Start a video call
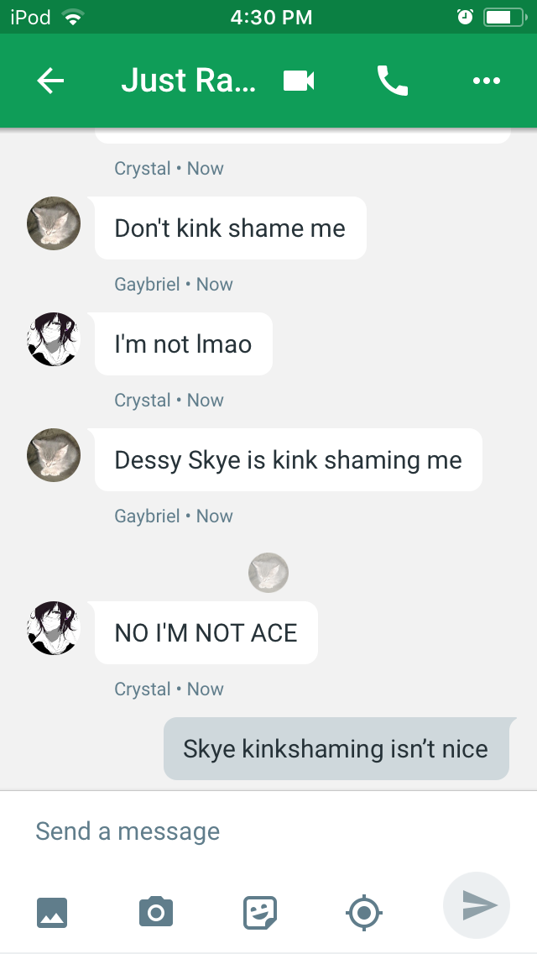Image resolution: width=537 pixels, height=954 pixels. (x=299, y=81)
